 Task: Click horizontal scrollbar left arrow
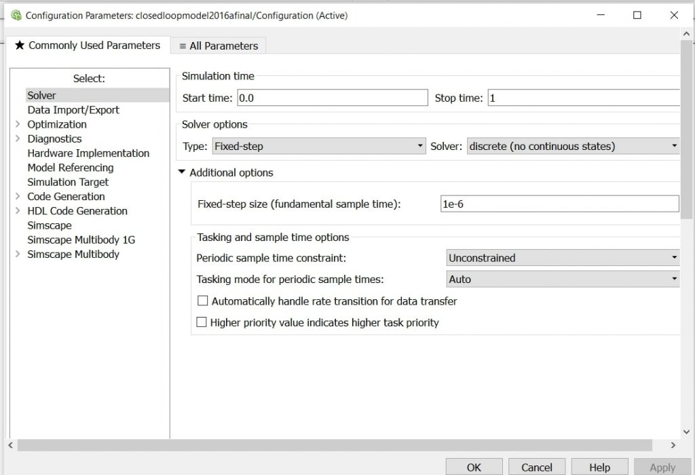coord(11,445)
